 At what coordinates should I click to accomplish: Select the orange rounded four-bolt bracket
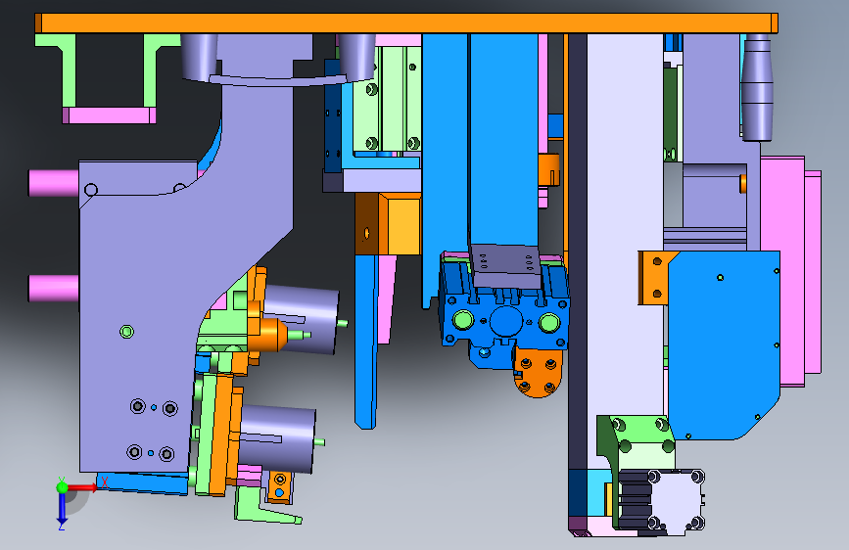tap(538, 372)
